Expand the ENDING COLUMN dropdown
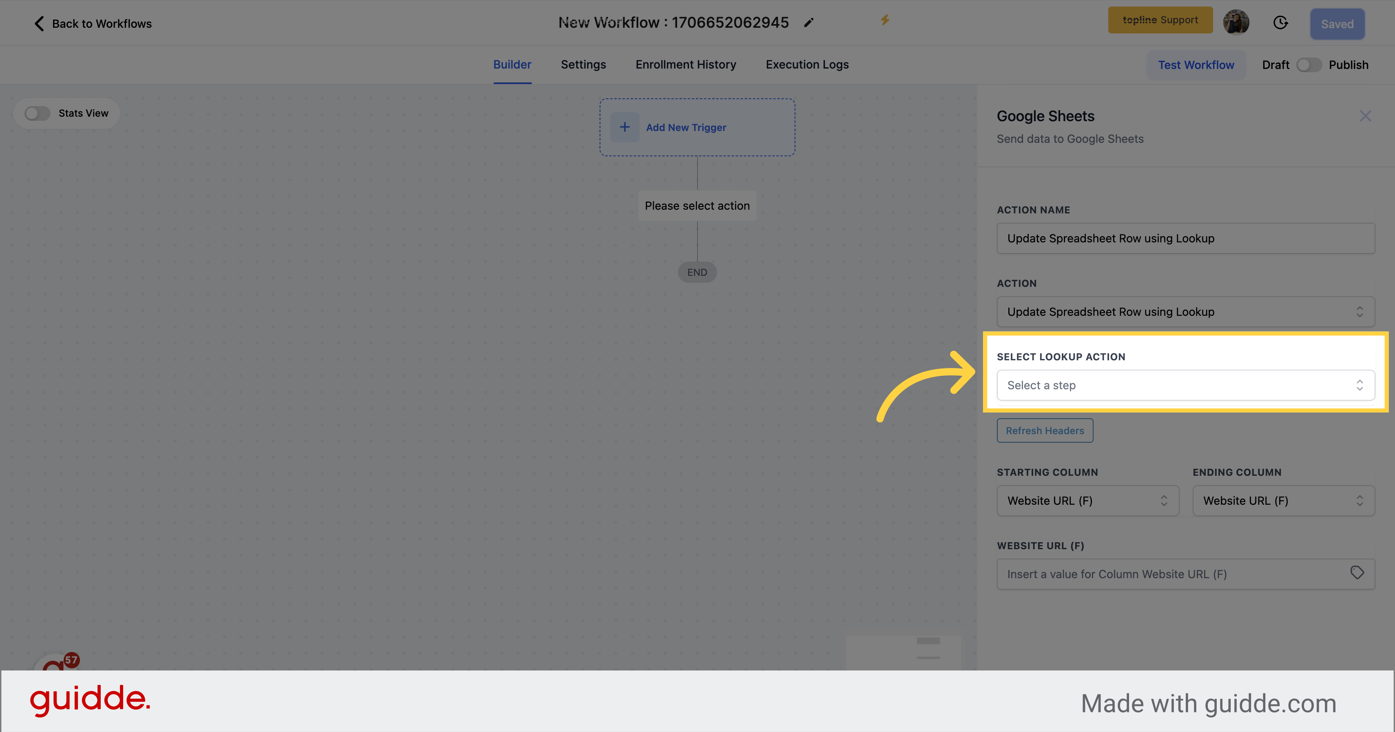Image resolution: width=1395 pixels, height=732 pixels. [x=1283, y=499]
